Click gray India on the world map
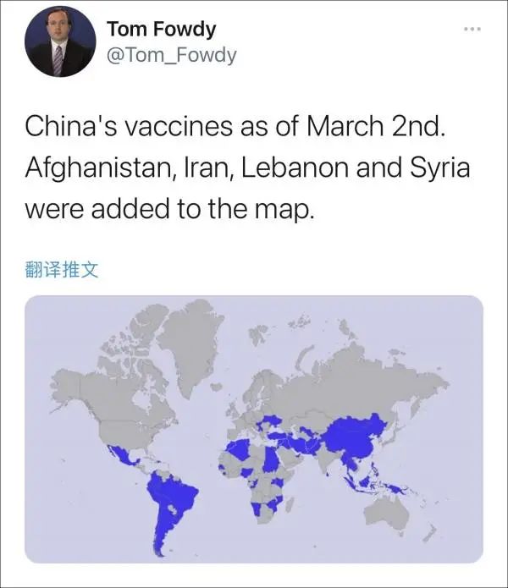Image resolution: width=508 pixels, height=588 pixels. pyautogui.click(x=326, y=460)
